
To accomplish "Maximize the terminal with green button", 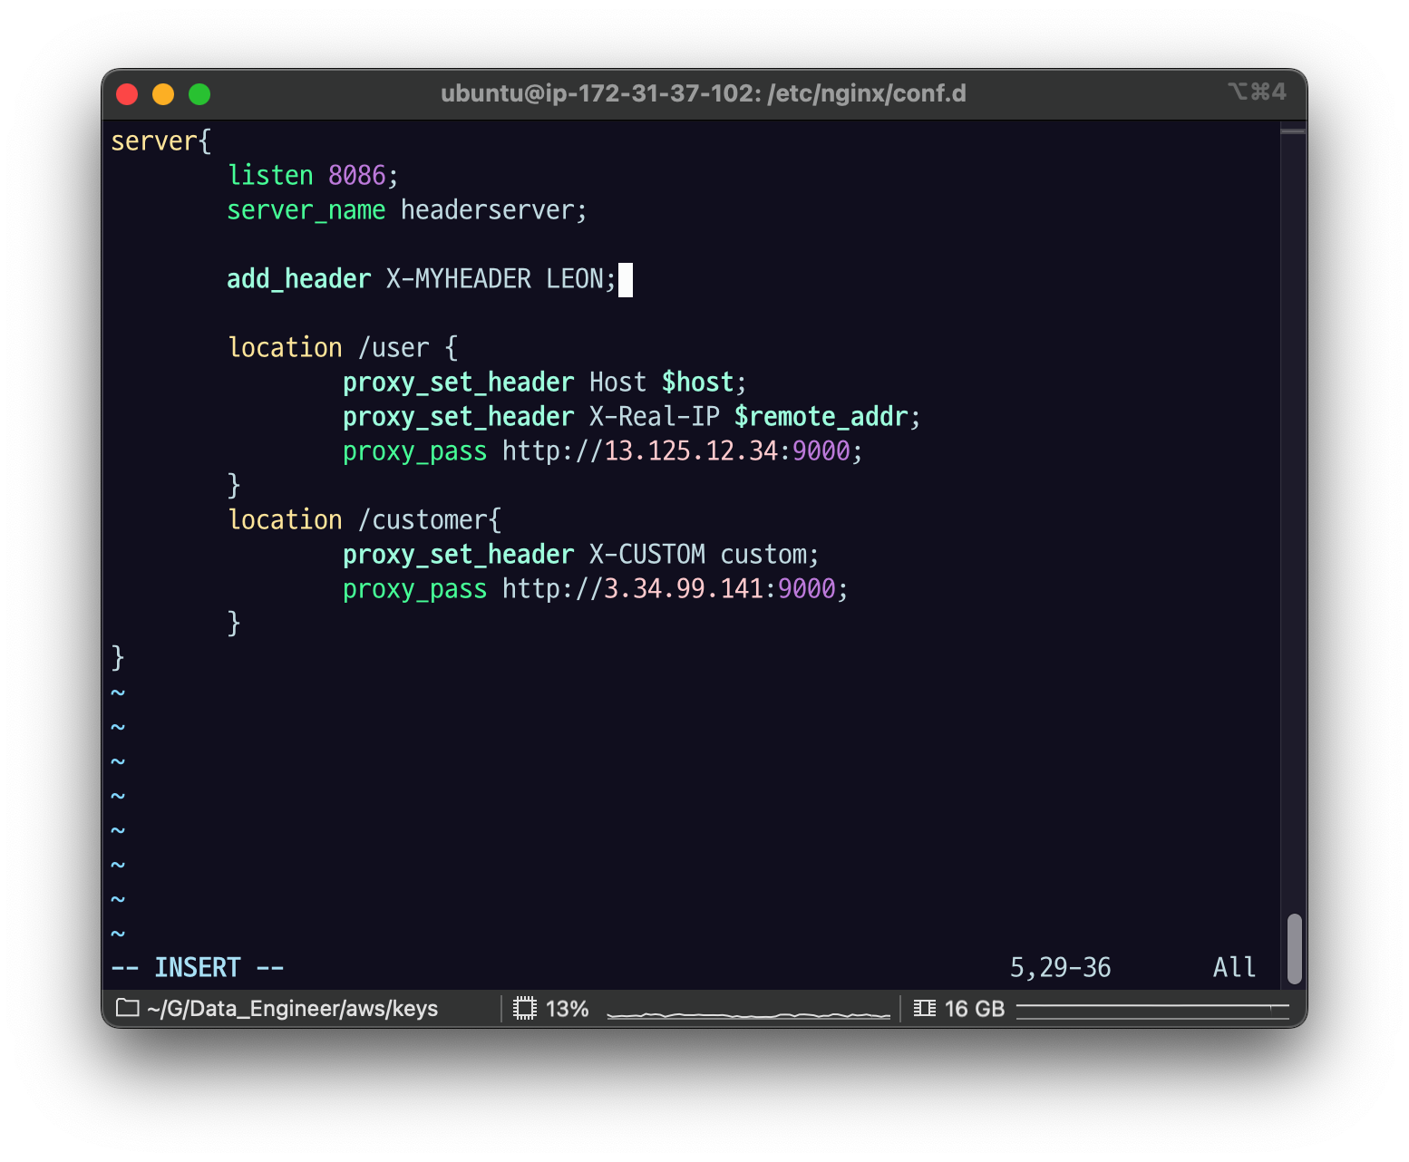I will pos(199,94).
